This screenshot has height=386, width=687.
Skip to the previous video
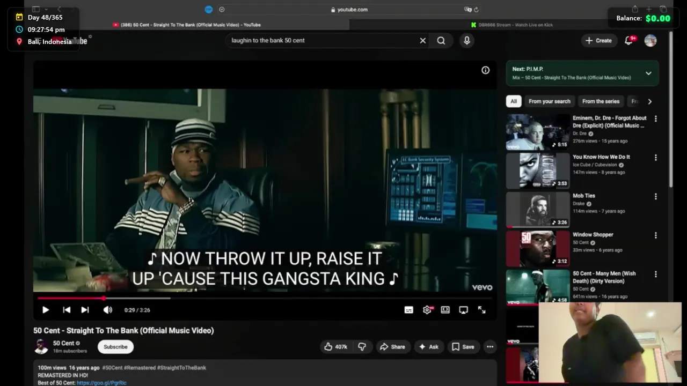[67, 310]
